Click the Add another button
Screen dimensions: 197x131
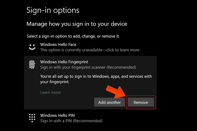(x=109, y=102)
